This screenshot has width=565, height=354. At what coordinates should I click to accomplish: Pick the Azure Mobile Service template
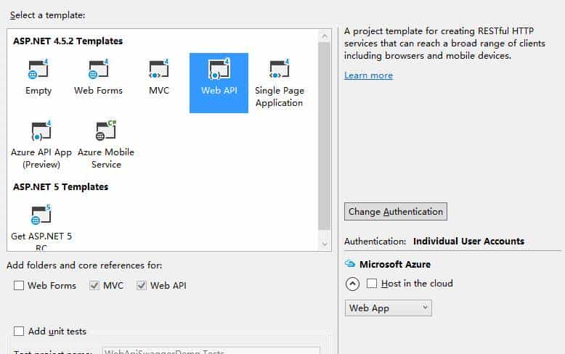pos(106,131)
